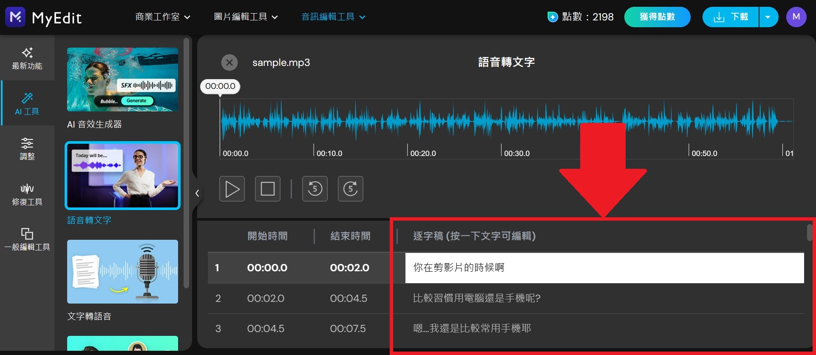
Task: Click row number 3 in transcript
Action: tap(218, 329)
